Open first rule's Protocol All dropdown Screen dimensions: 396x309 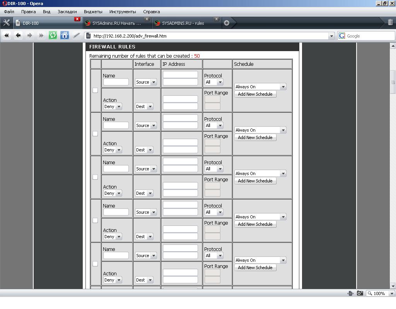click(213, 82)
